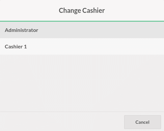Cancel the Change Cashier dialog
This screenshot has height=131, width=164.
click(x=143, y=122)
